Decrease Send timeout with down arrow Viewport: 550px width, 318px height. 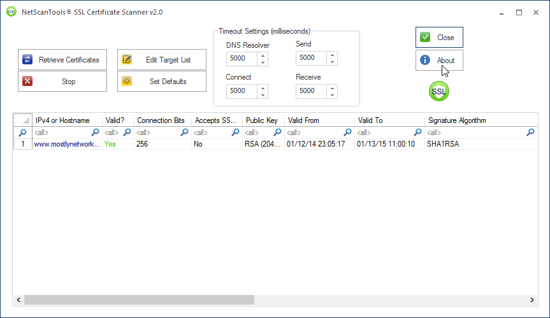pyautogui.click(x=332, y=61)
